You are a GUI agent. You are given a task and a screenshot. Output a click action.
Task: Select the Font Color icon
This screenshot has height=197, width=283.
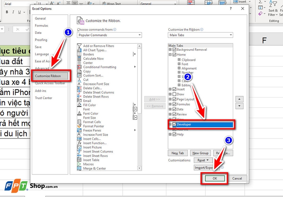point(79,113)
